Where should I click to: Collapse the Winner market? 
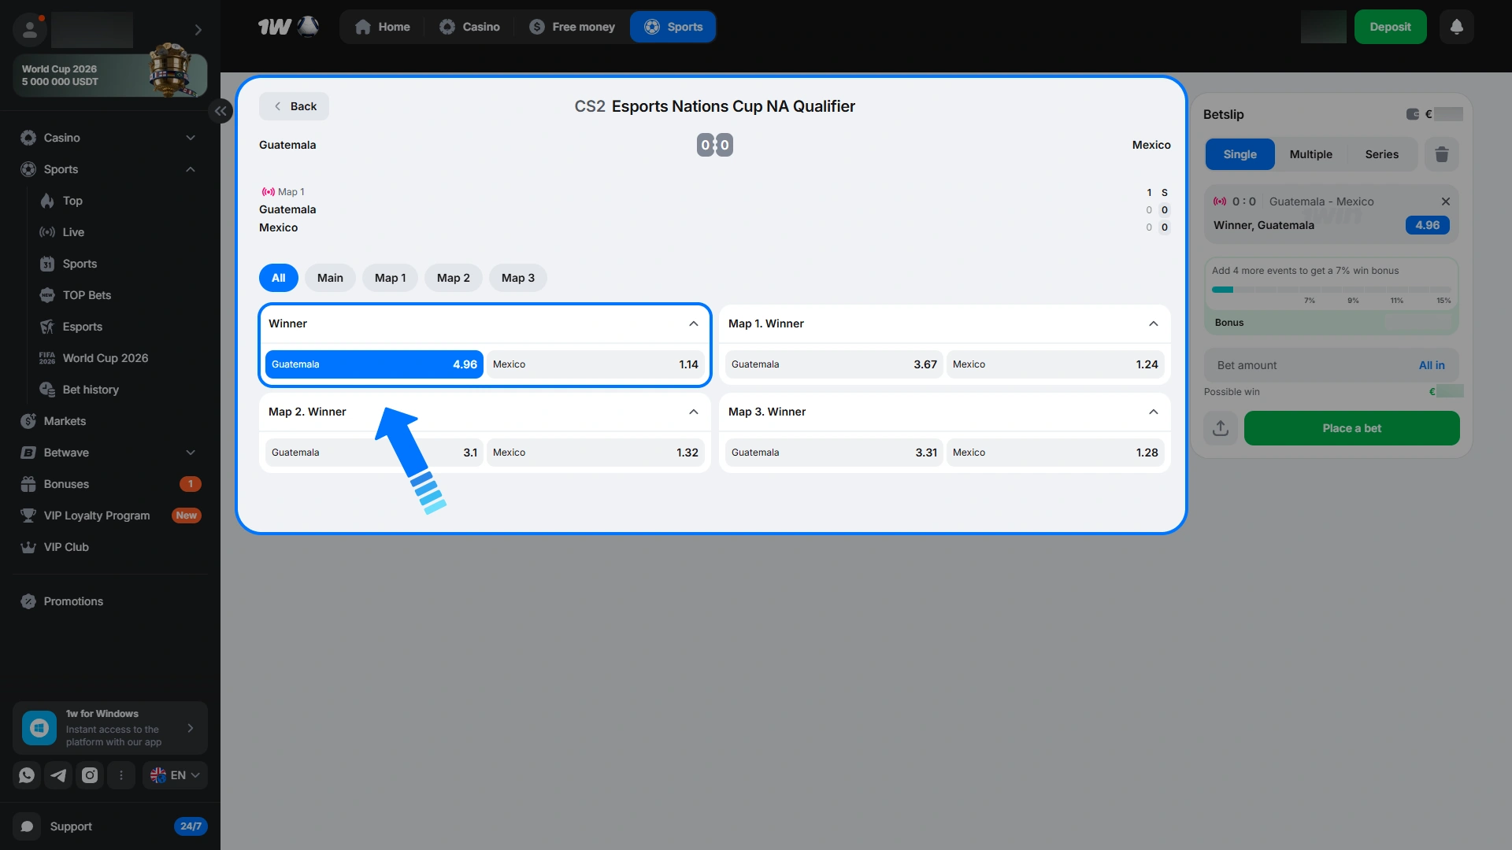(693, 323)
